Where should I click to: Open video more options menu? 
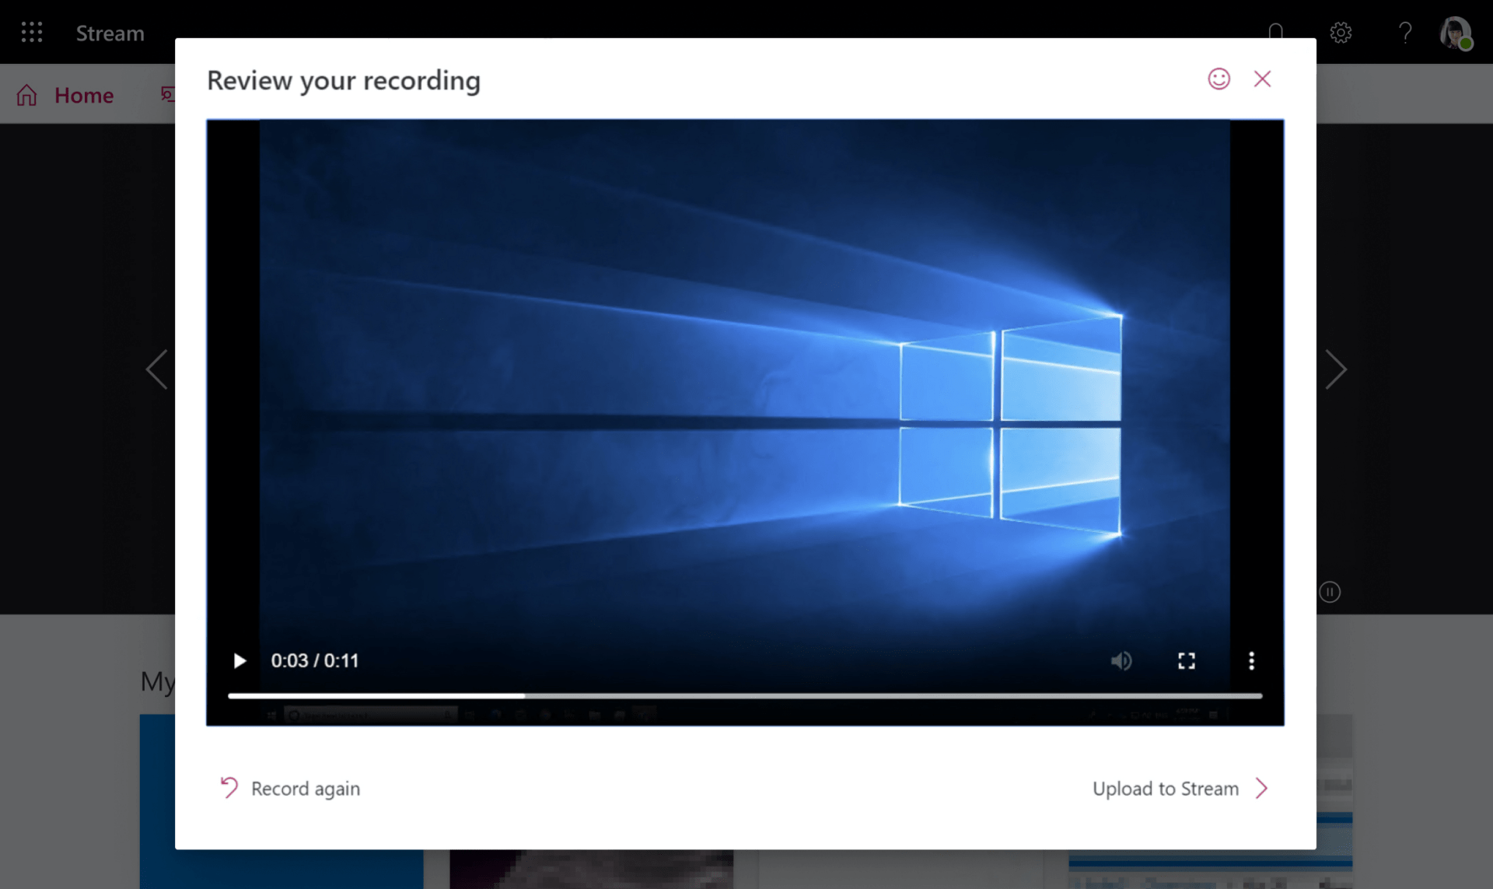[x=1251, y=660]
